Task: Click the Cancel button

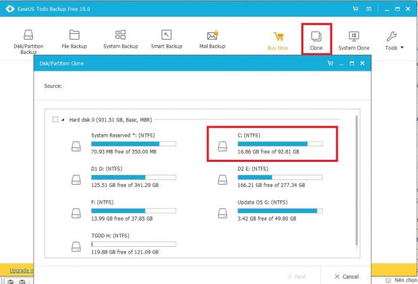Action: (347, 277)
